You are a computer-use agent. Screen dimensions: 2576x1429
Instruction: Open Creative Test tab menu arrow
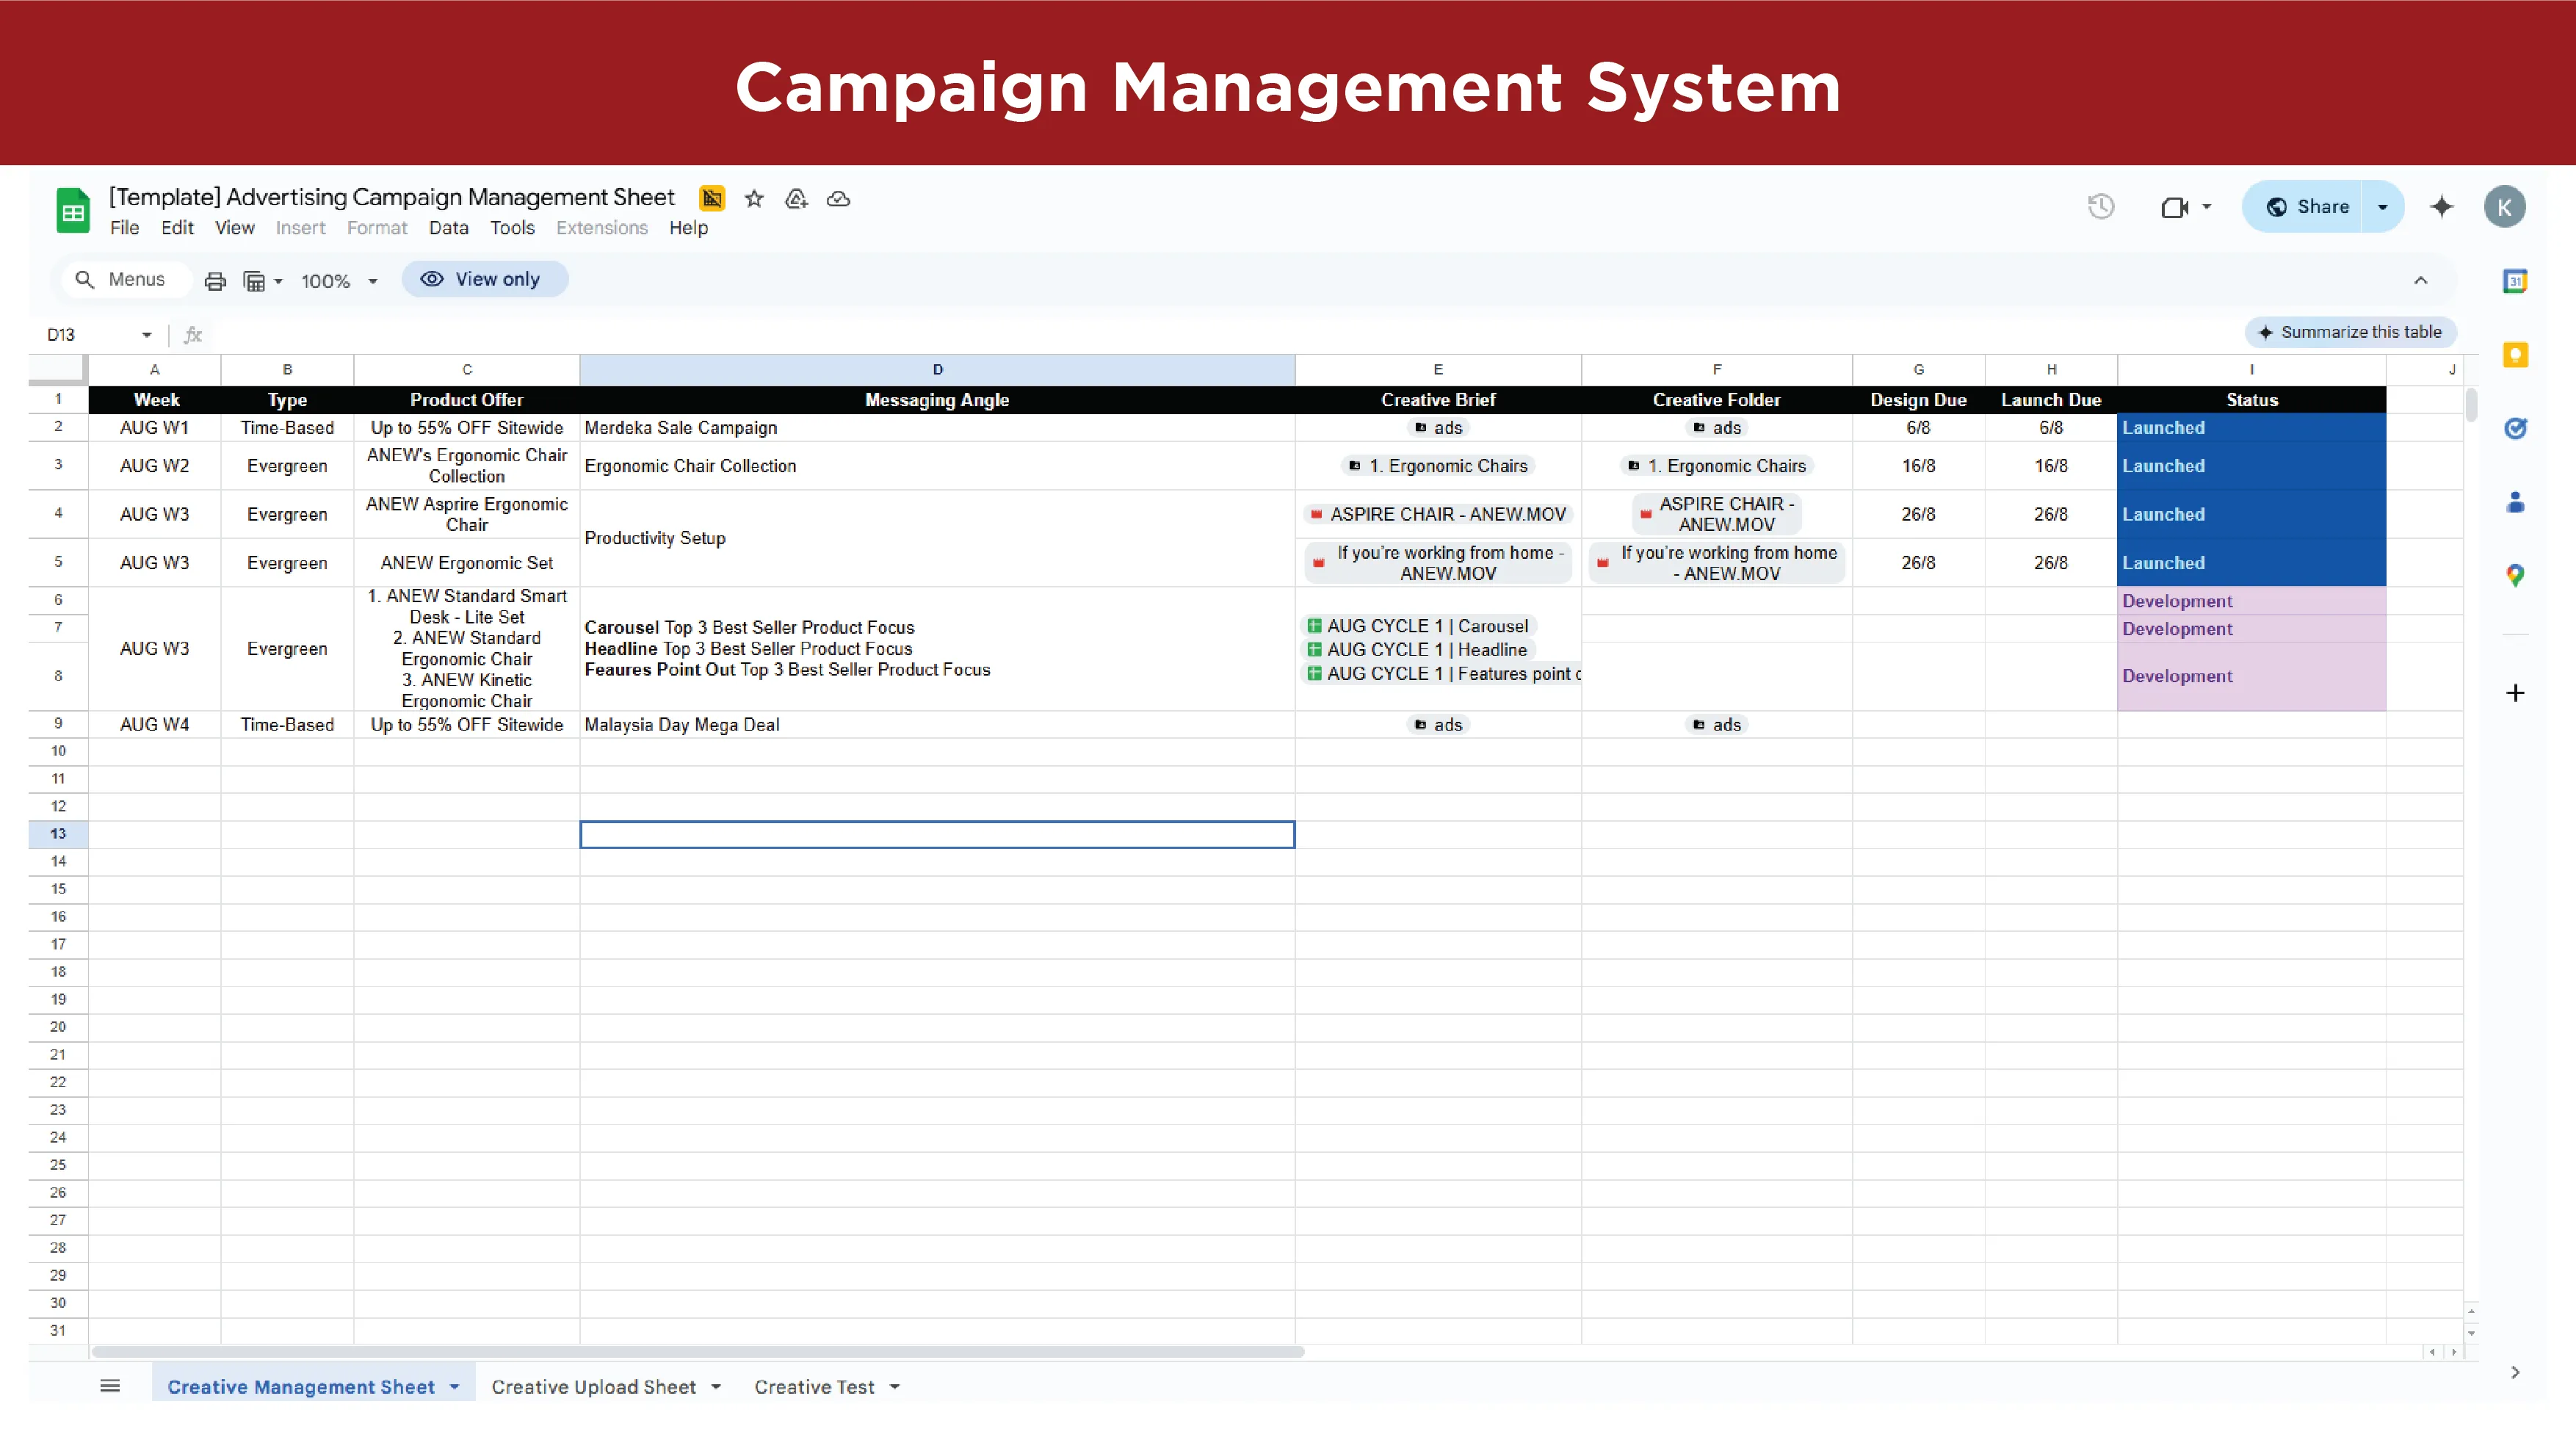pyautogui.click(x=894, y=1386)
